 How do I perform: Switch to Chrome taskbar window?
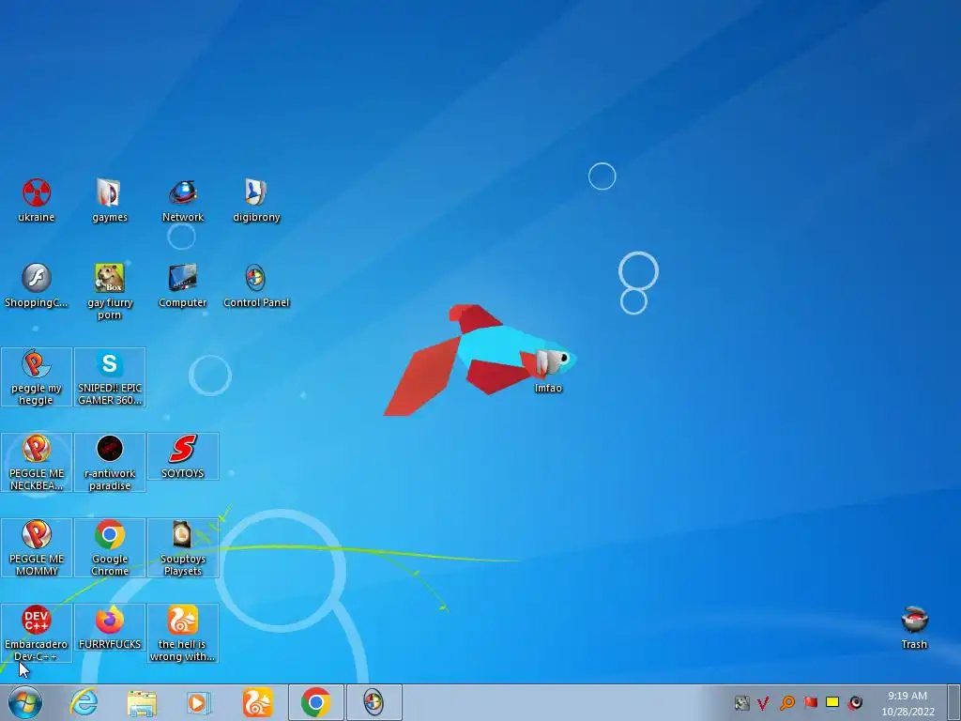(315, 702)
